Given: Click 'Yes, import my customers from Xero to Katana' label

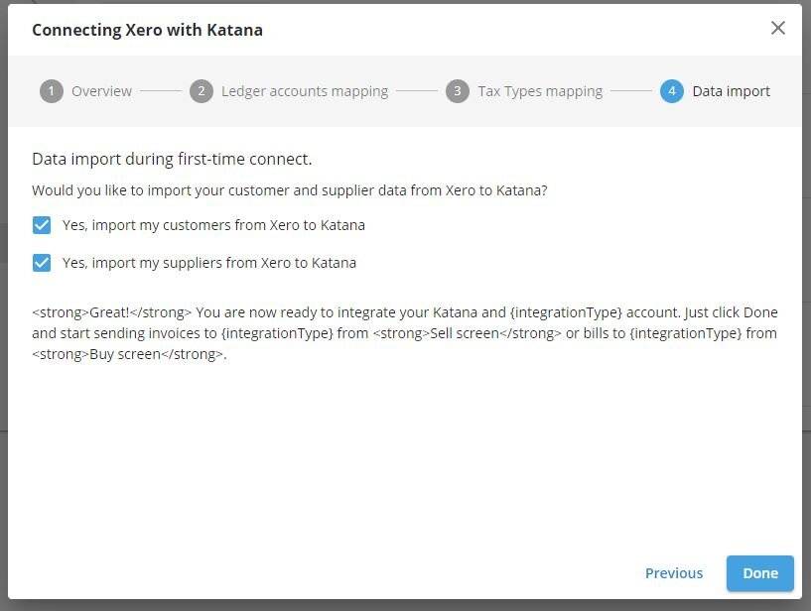Looking at the screenshot, I should point(213,225).
